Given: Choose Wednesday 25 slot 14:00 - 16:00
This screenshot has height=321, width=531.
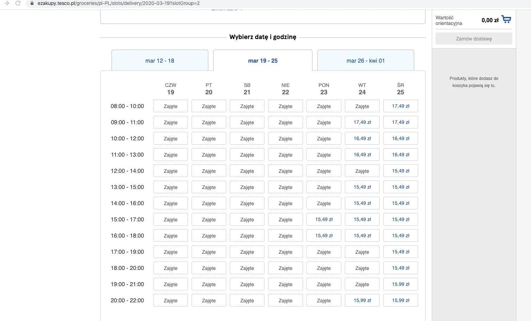Looking at the screenshot, I should coord(400,203).
